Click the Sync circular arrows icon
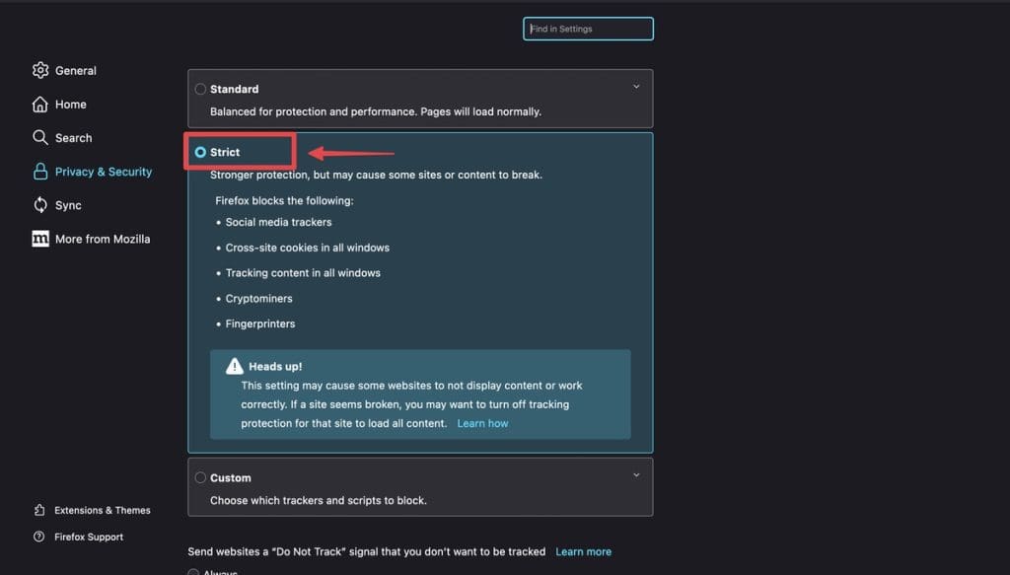The width and height of the screenshot is (1010, 575). click(40, 205)
